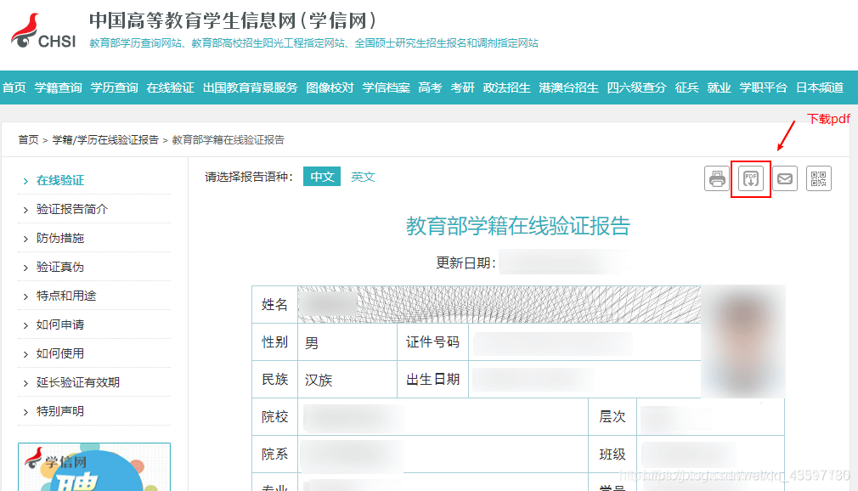Switch report language to 英文
The height and width of the screenshot is (491, 858).
click(363, 177)
